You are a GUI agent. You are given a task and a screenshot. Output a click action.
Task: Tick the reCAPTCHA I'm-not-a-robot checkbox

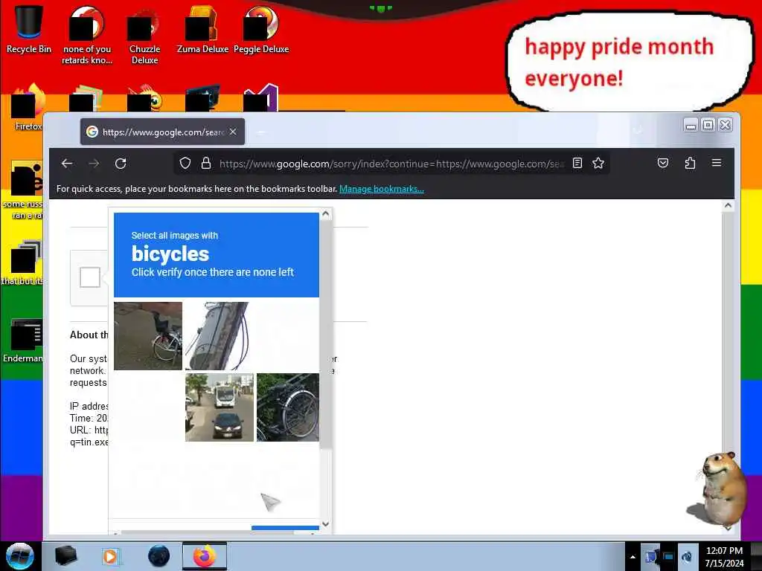(x=90, y=277)
